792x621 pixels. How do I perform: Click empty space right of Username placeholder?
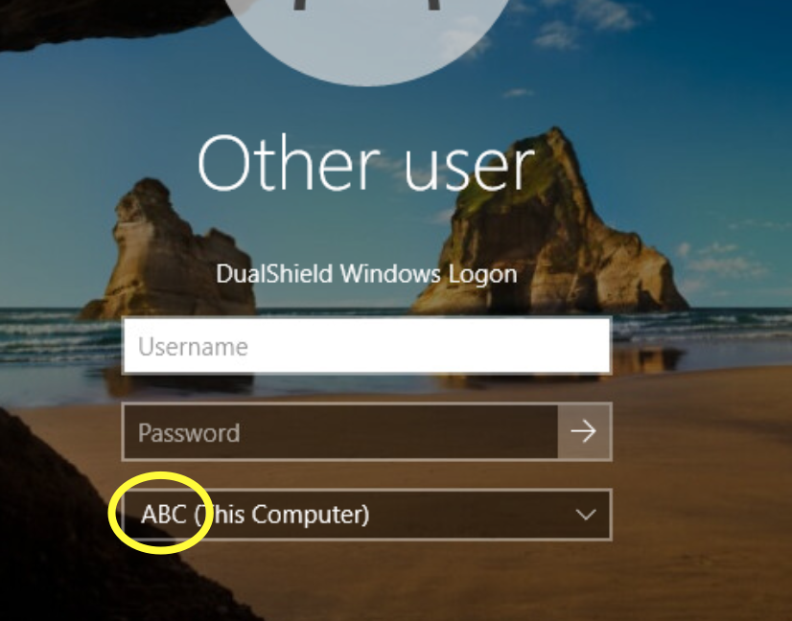pyautogui.click(x=430, y=346)
